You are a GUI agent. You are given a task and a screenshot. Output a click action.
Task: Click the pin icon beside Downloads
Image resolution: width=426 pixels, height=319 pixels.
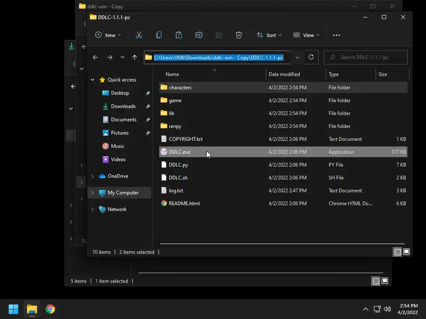click(x=148, y=106)
